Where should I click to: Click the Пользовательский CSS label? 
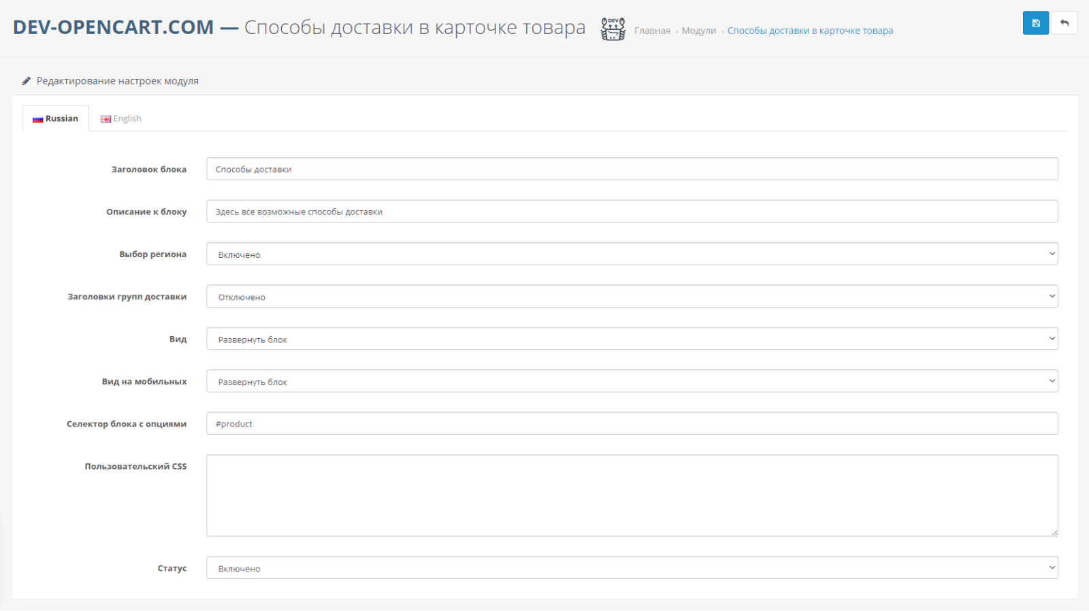point(135,467)
